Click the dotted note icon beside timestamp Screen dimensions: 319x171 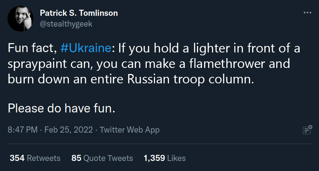click(x=307, y=130)
